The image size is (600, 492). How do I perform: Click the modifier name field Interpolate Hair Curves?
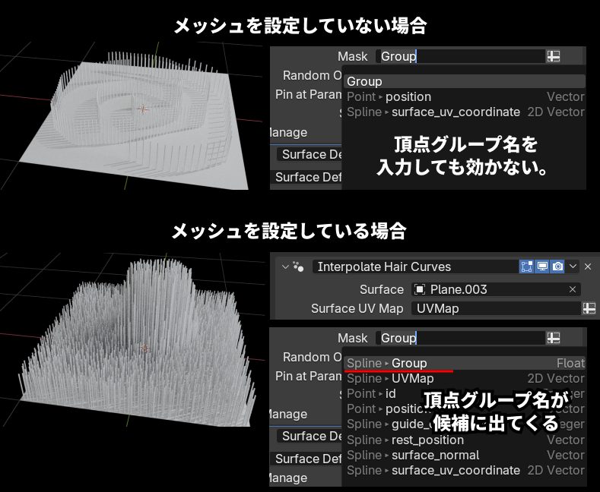pyautogui.click(x=414, y=266)
